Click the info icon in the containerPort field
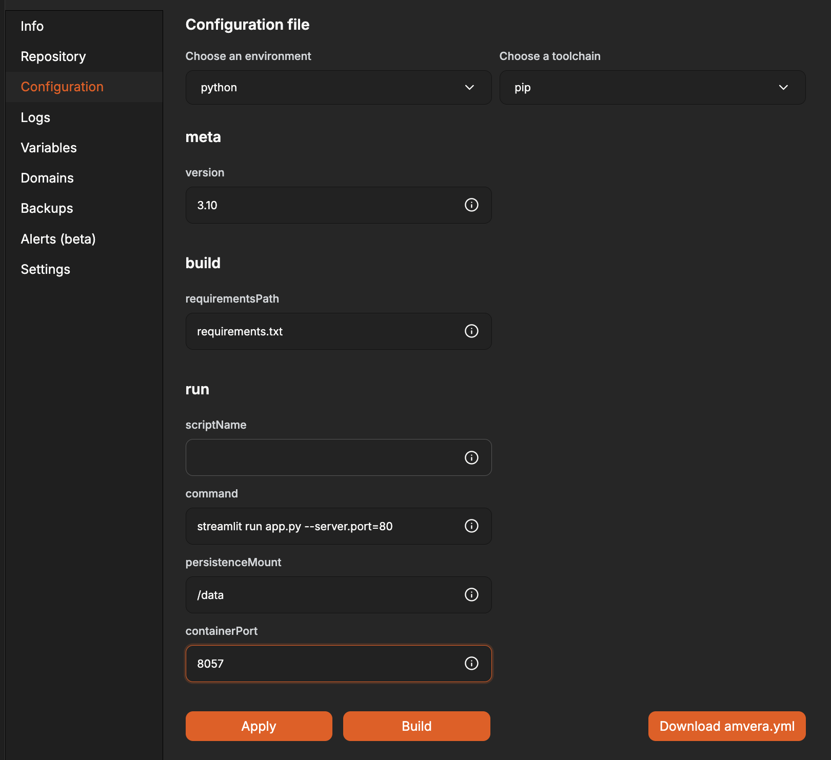The image size is (831, 760). point(471,664)
